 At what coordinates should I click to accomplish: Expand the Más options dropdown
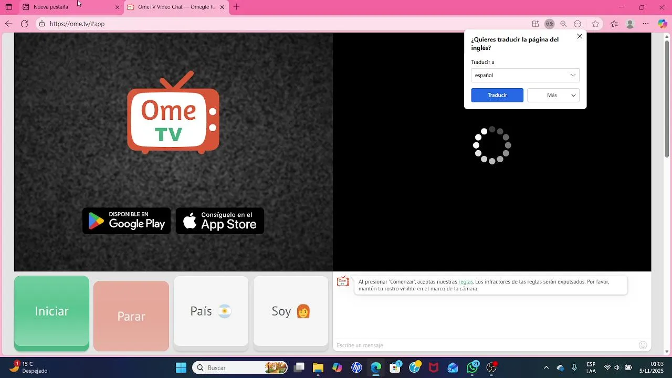553,95
